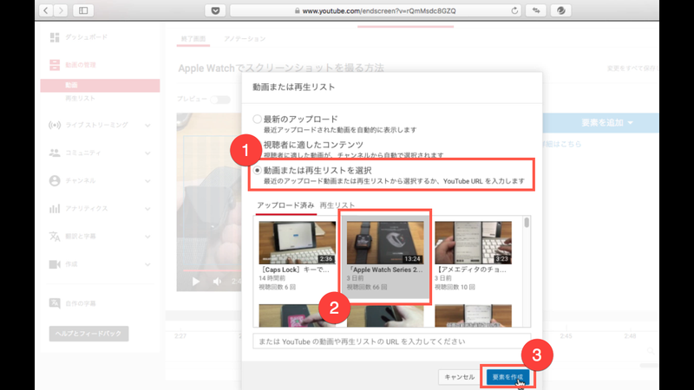694x390 pixels.
Task: Click the pink-roll video thumbnail in the second row
Action: pyautogui.click(x=297, y=315)
